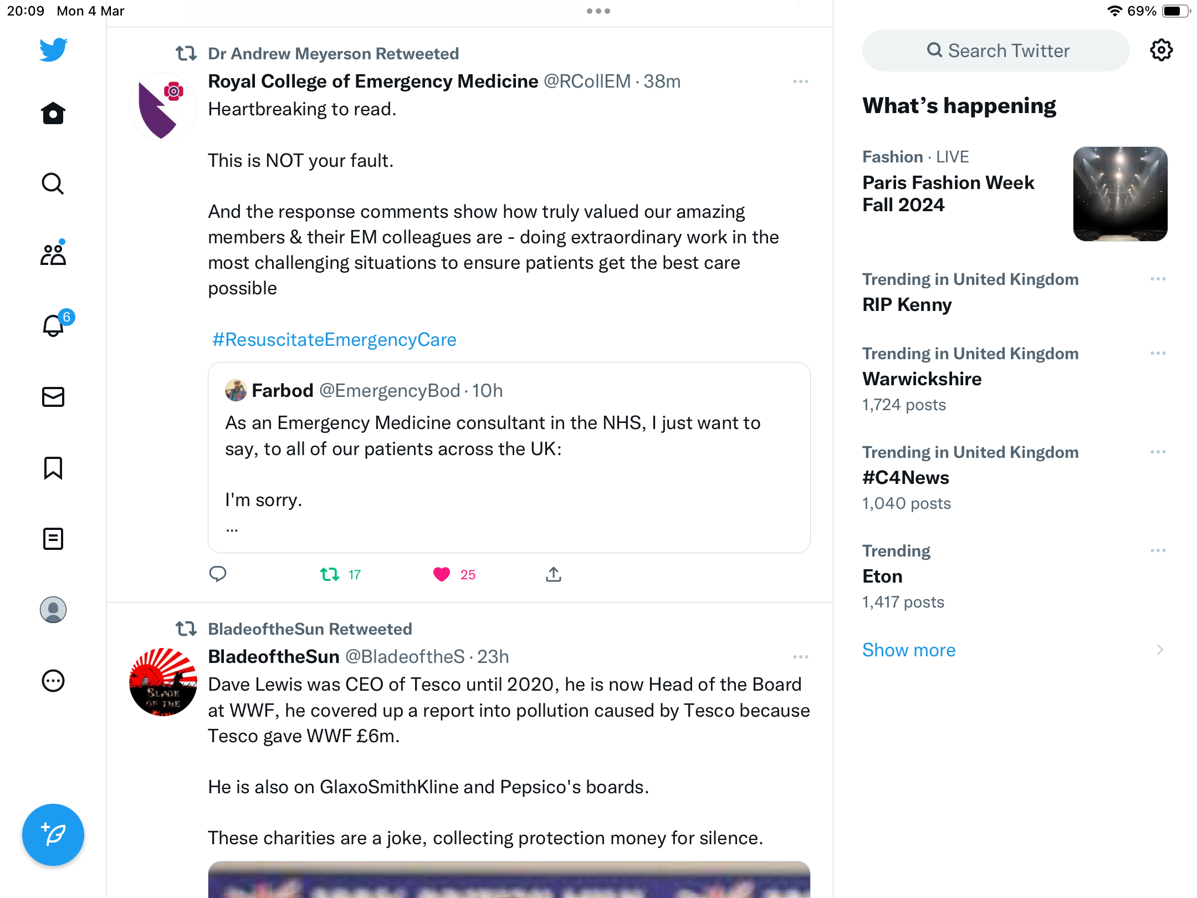Focus the Search Twitter field
Screen dimensions: 1197x898
[x=996, y=50]
